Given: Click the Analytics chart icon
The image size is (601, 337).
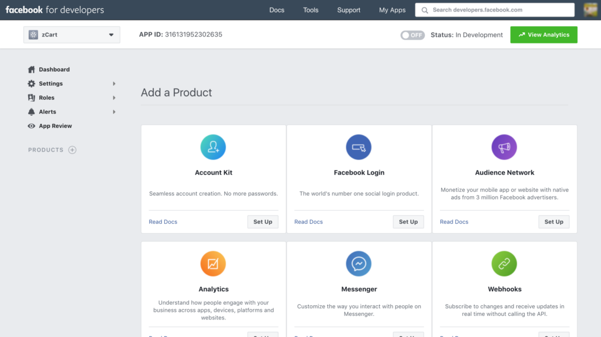Looking at the screenshot, I should pos(213,264).
